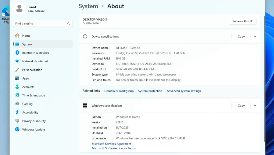Click the OS build value 22631.2506
274x155 pixels.
[x=123, y=133]
